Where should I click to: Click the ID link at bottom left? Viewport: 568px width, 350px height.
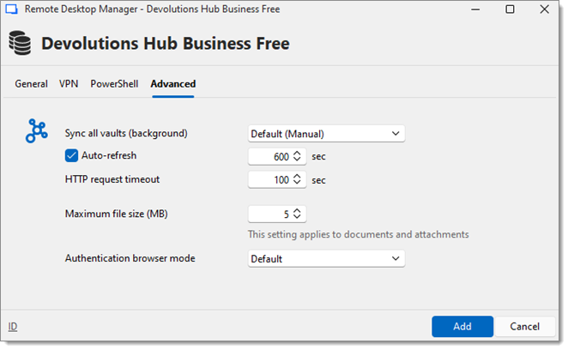(x=12, y=327)
